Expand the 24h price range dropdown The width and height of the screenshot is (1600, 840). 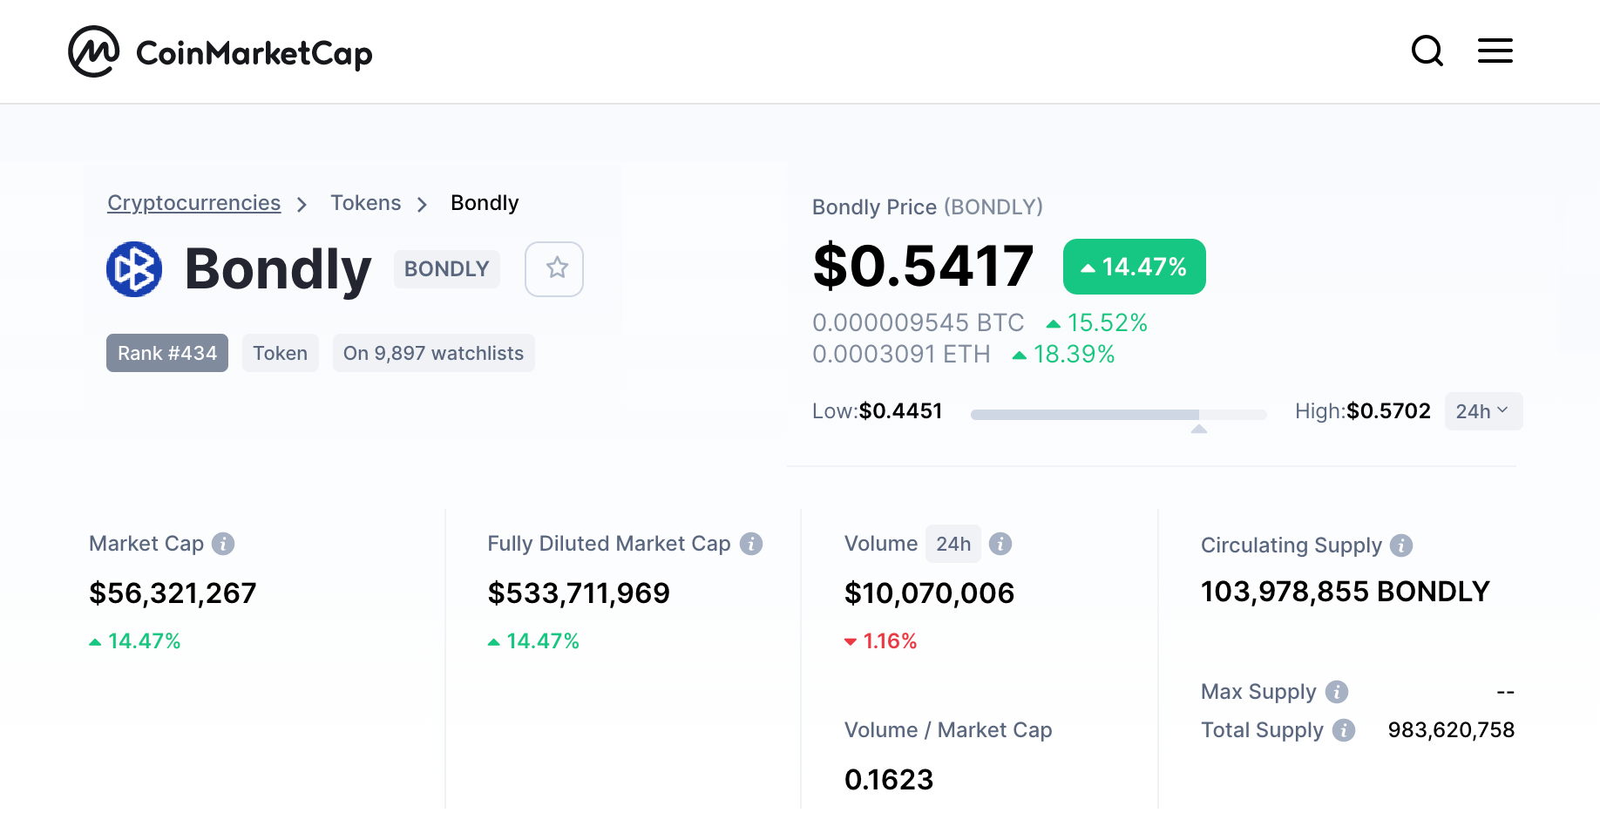coord(1483,411)
